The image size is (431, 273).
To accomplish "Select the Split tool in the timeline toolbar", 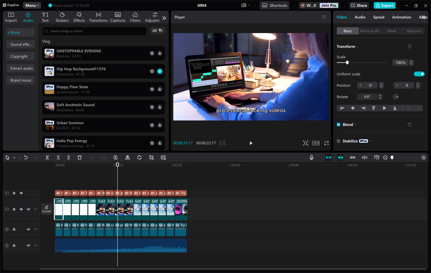I will click(x=47, y=157).
